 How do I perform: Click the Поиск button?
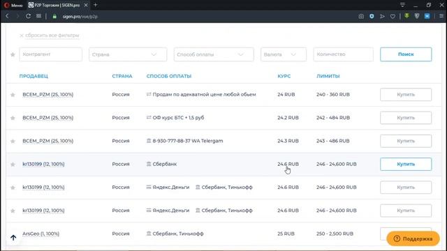(406, 54)
